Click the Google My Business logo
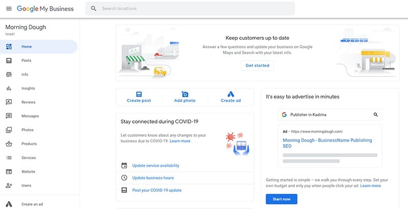The image size is (408, 209). tap(45, 9)
